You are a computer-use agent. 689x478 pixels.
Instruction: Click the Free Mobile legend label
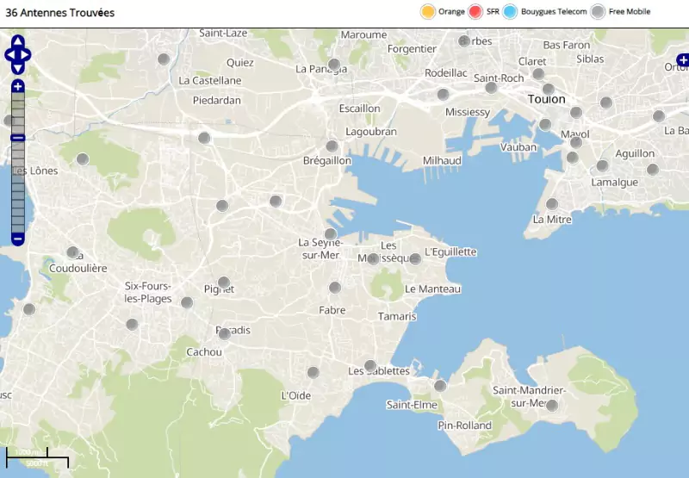coord(630,12)
